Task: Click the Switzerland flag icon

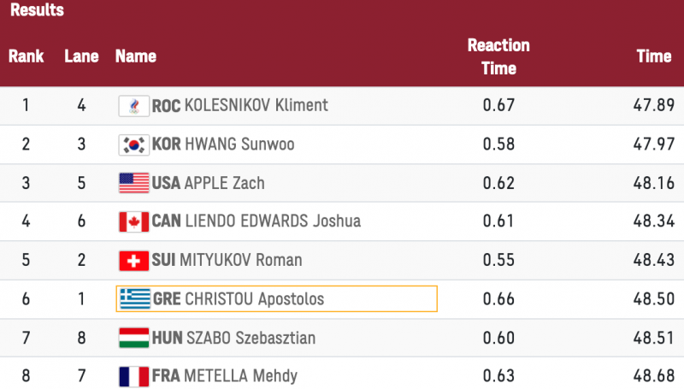Action: click(133, 260)
